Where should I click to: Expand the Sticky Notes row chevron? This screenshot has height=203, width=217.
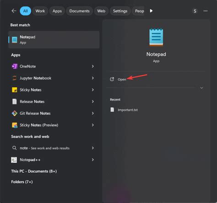(93, 90)
